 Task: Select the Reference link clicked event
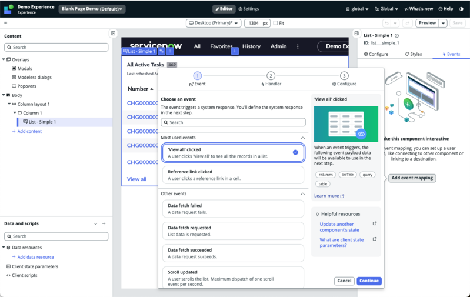[x=233, y=175]
